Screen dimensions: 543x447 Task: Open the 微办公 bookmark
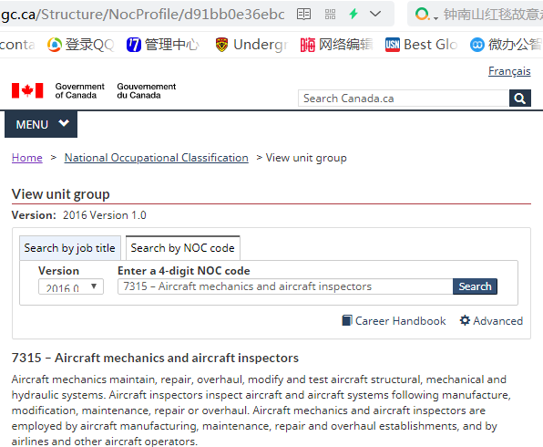click(x=507, y=45)
